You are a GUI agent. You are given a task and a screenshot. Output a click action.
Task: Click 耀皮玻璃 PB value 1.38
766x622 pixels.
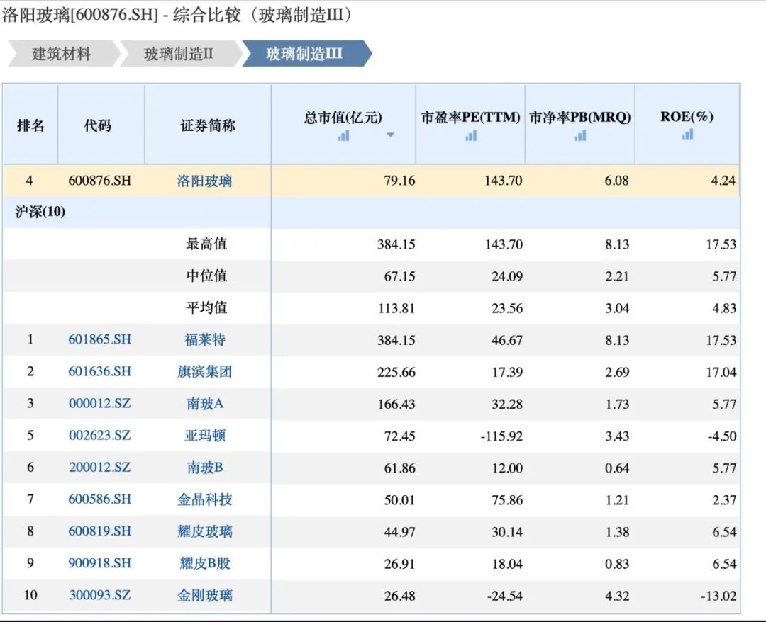(617, 532)
